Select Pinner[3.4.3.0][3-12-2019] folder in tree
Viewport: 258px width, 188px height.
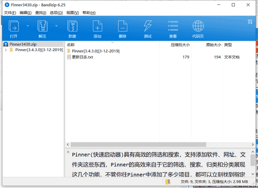(39, 50)
